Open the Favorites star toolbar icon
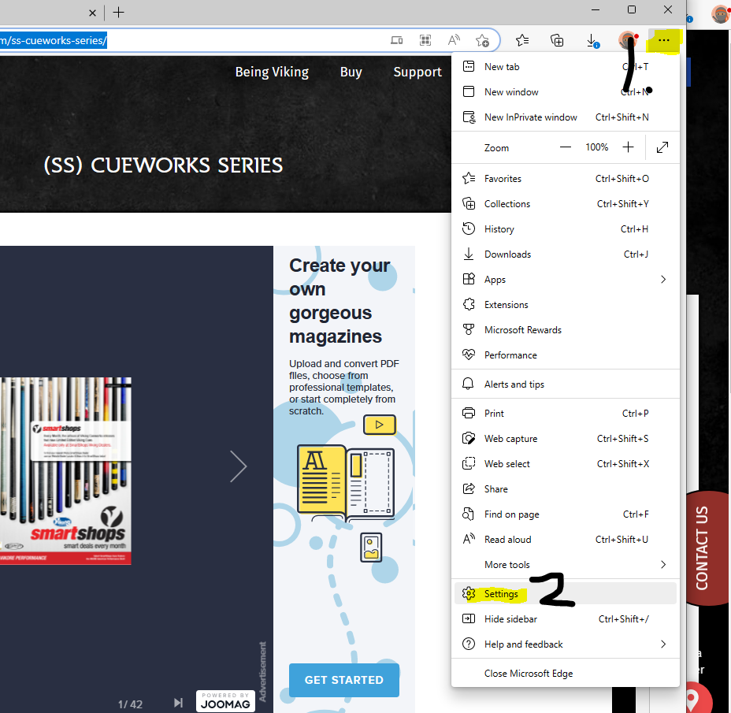 [x=522, y=40]
